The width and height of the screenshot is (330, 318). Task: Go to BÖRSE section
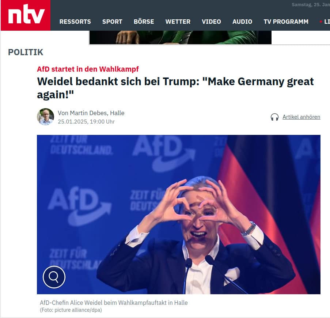pyautogui.click(x=144, y=22)
